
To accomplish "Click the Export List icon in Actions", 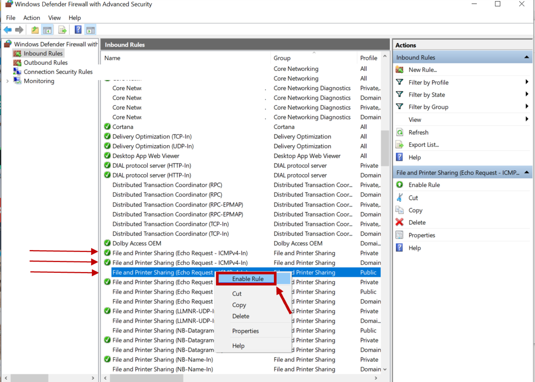I will (x=400, y=145).
